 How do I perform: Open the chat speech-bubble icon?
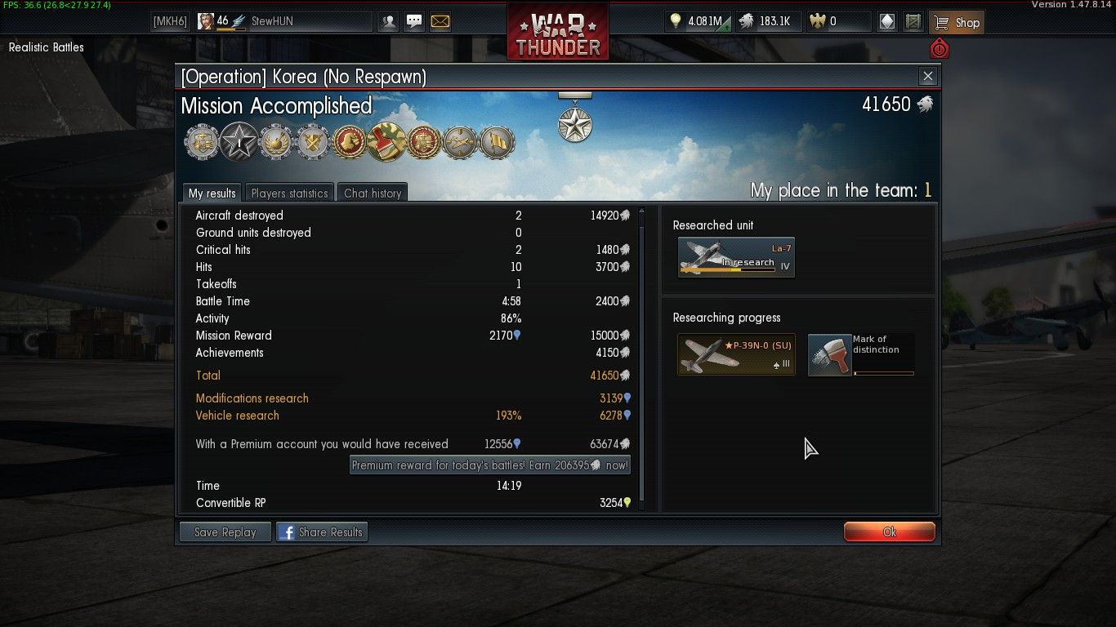[x=415, y=22]
